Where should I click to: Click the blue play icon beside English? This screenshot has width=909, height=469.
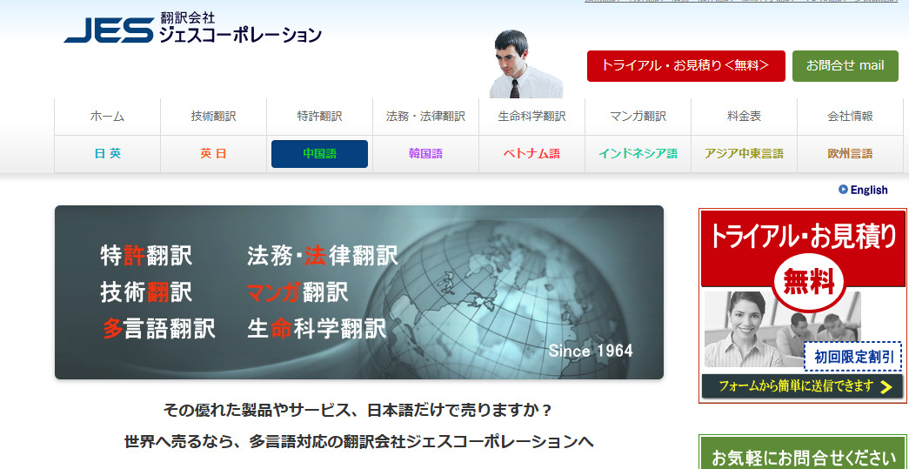843,189
